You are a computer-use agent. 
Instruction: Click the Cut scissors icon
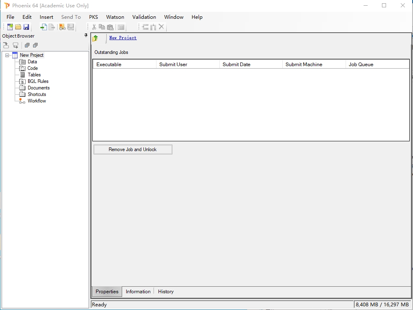(x=94, y=27)
